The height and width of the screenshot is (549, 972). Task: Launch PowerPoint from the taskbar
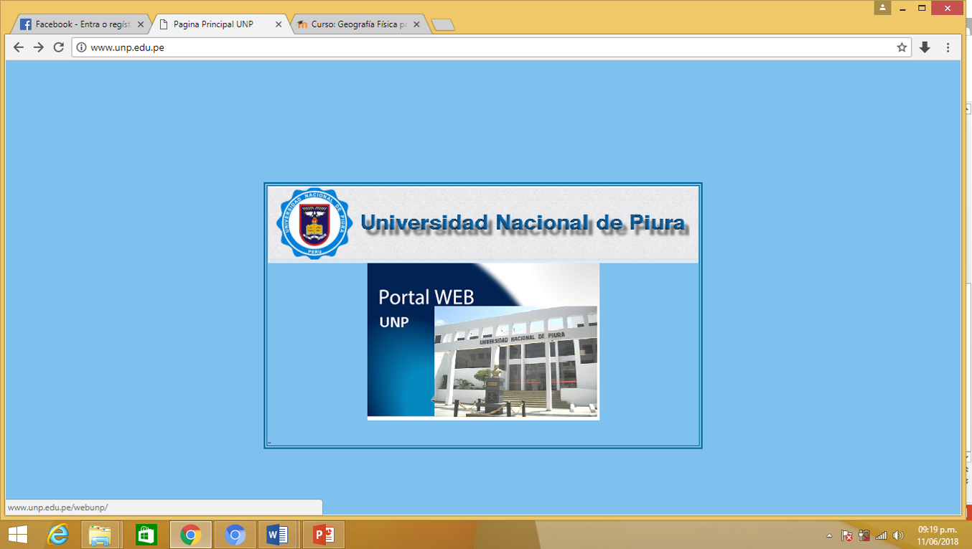(x=322, y=535)
